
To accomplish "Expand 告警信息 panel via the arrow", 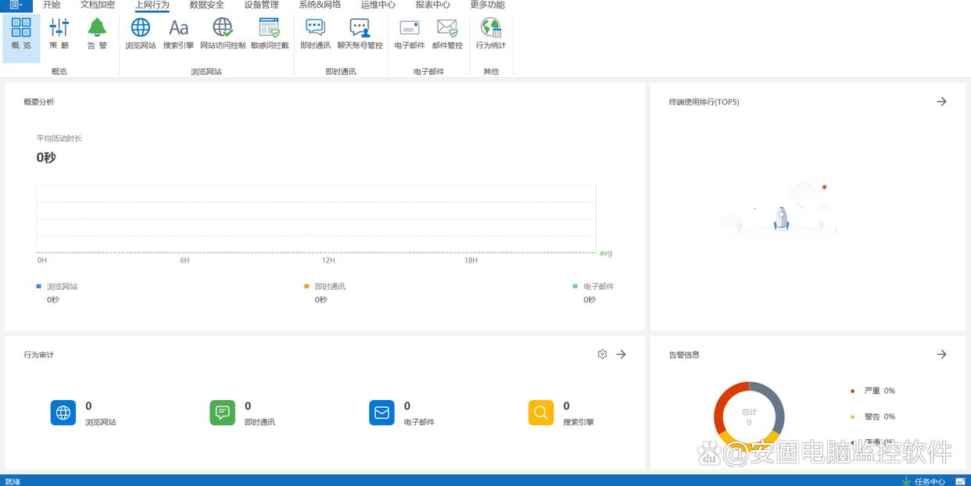I will click(x=942, y=354).
